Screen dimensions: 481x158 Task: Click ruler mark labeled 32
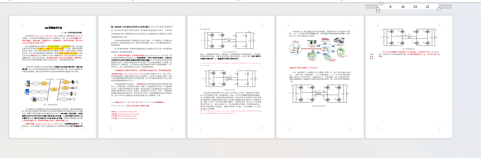pos(427,7)
